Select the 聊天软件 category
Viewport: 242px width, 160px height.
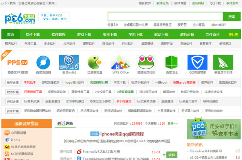11,43
